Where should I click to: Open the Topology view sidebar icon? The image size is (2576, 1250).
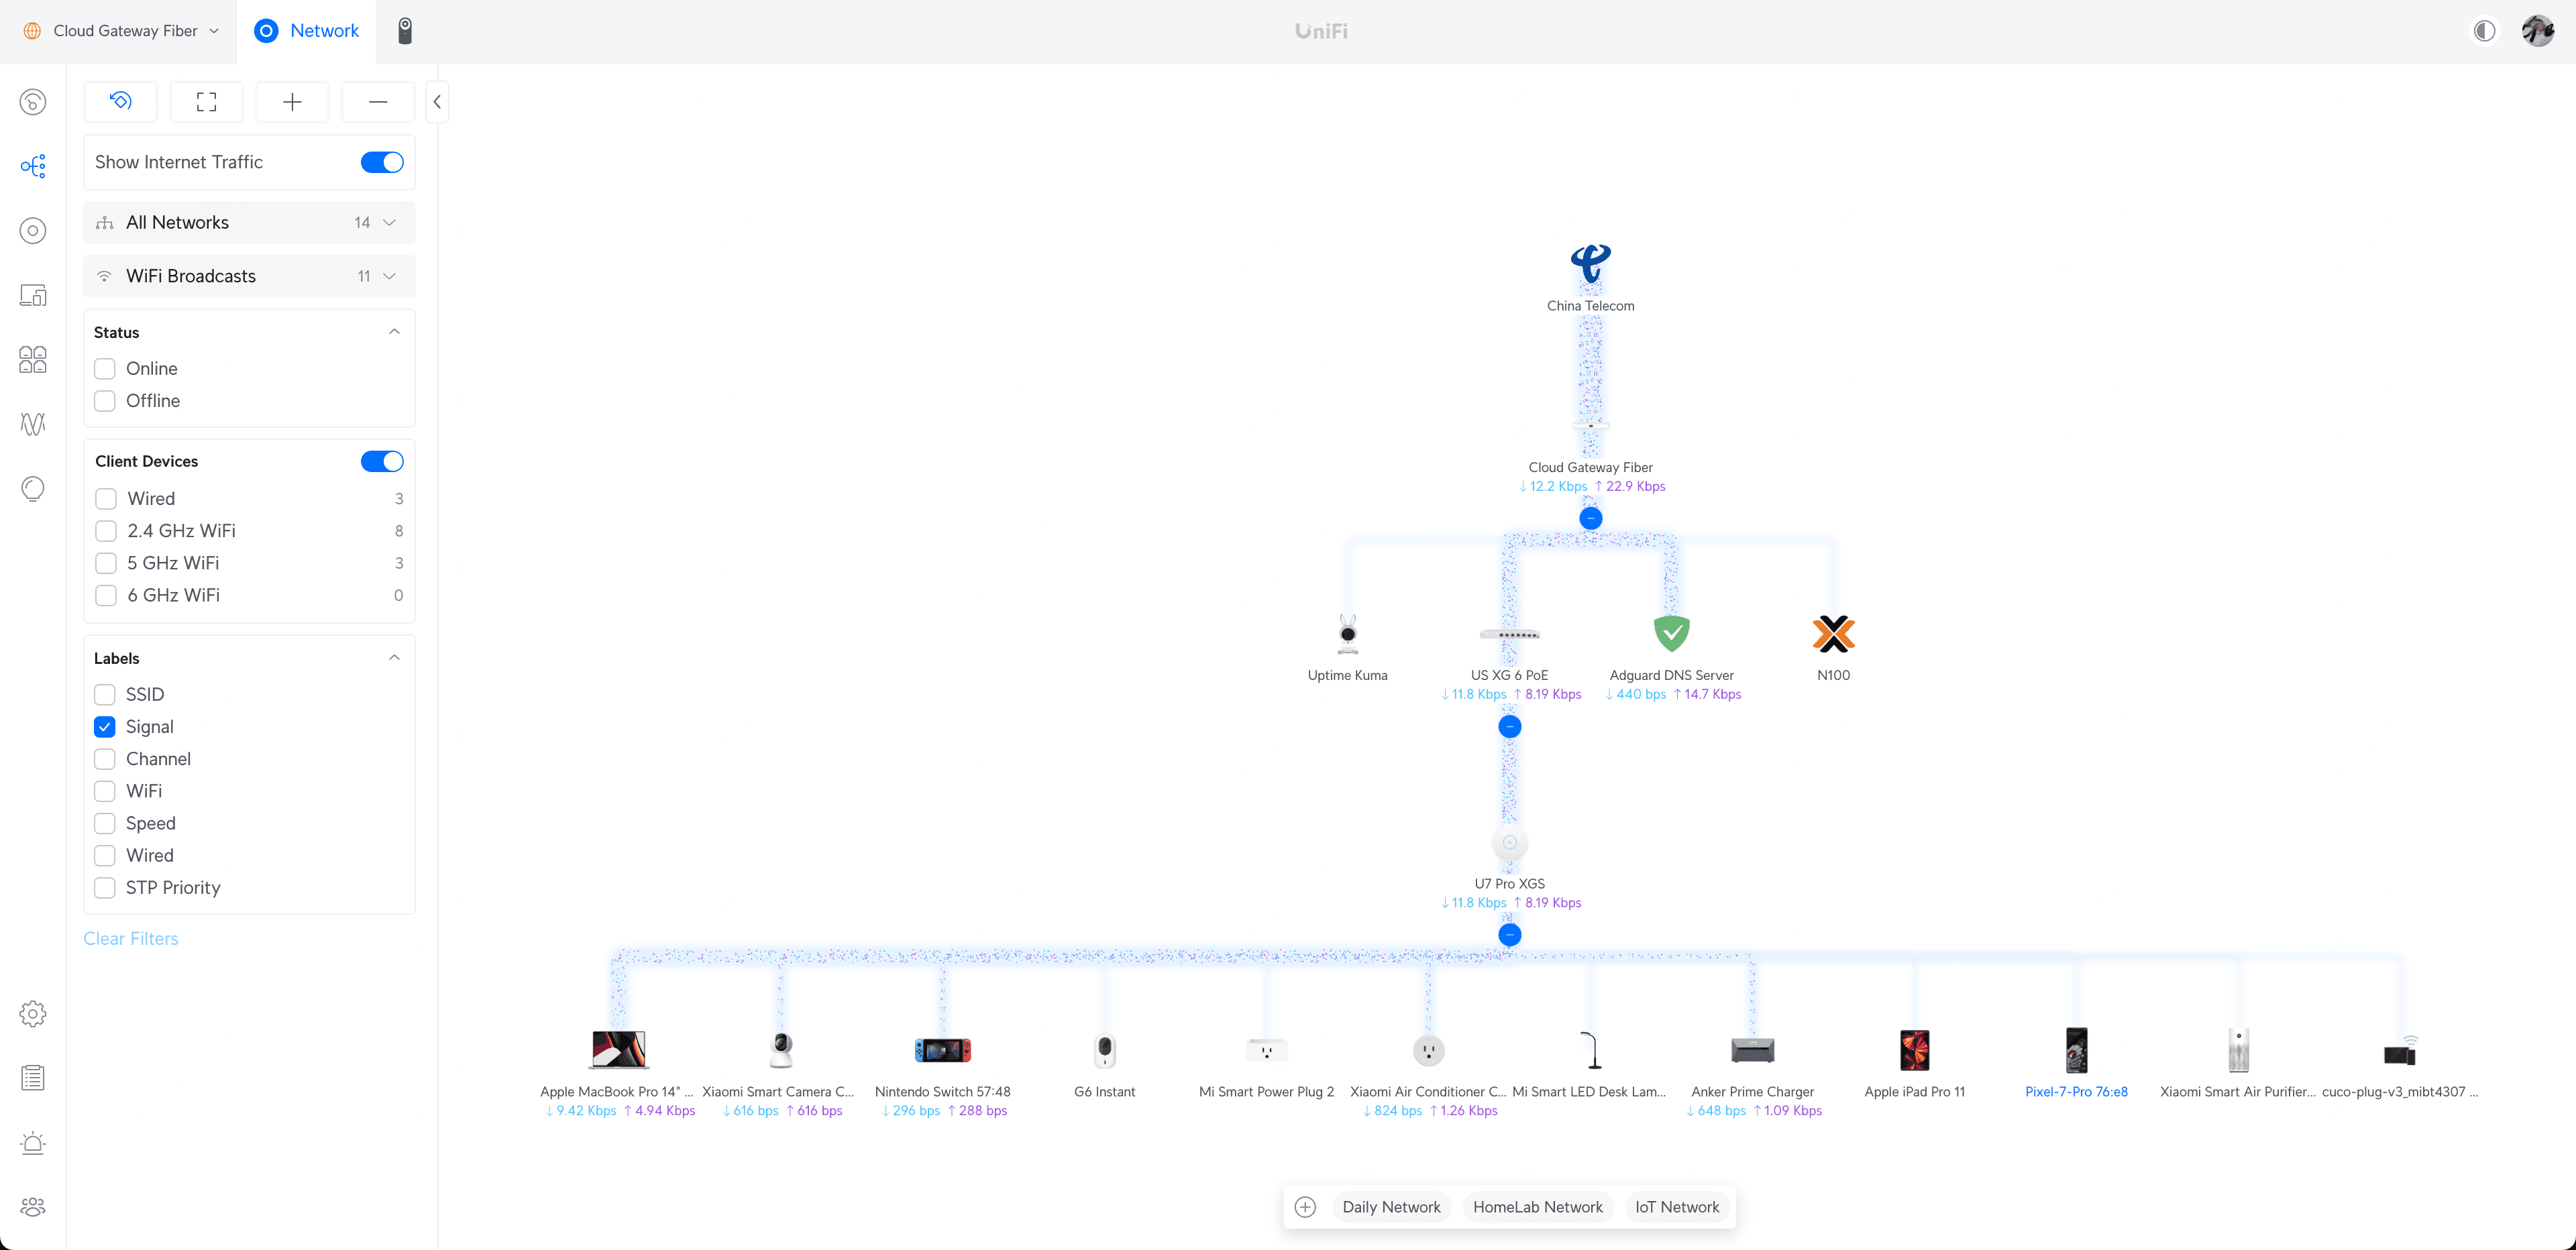tap(33, 166)
